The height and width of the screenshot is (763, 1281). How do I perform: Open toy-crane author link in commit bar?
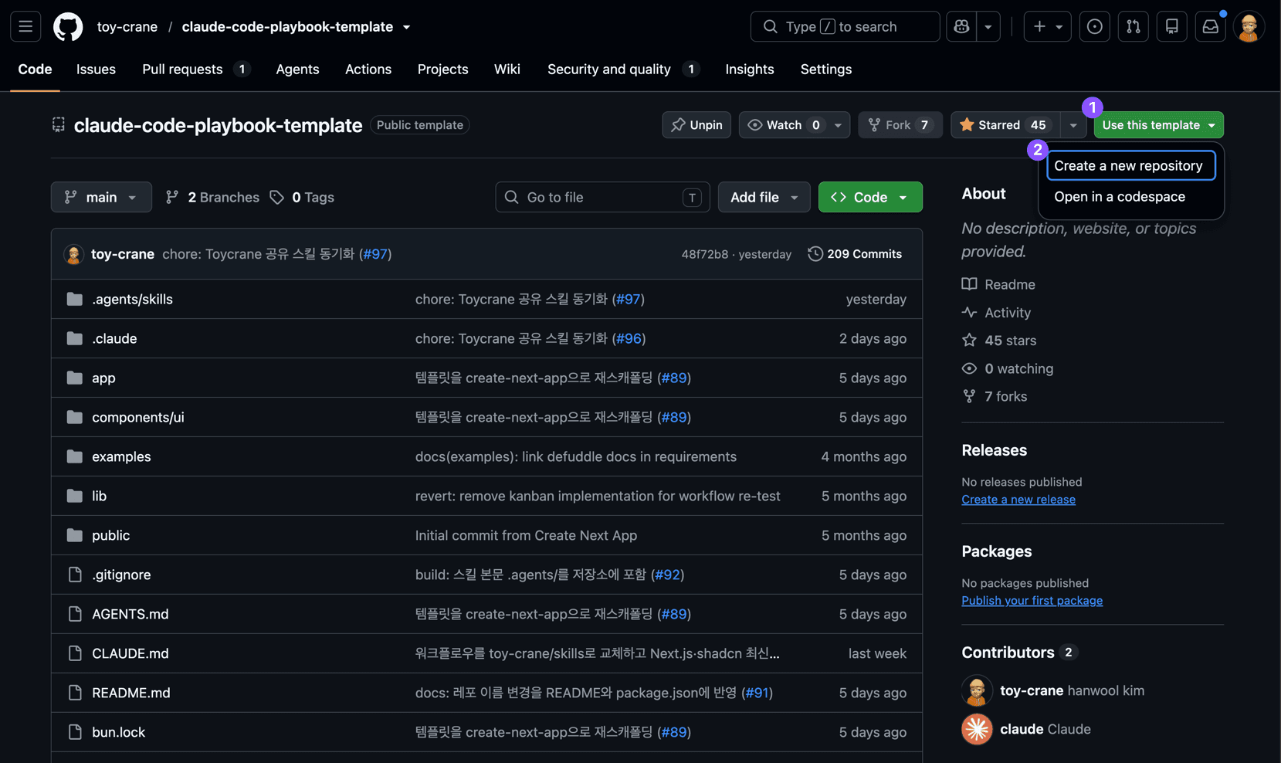click(123, 254)
